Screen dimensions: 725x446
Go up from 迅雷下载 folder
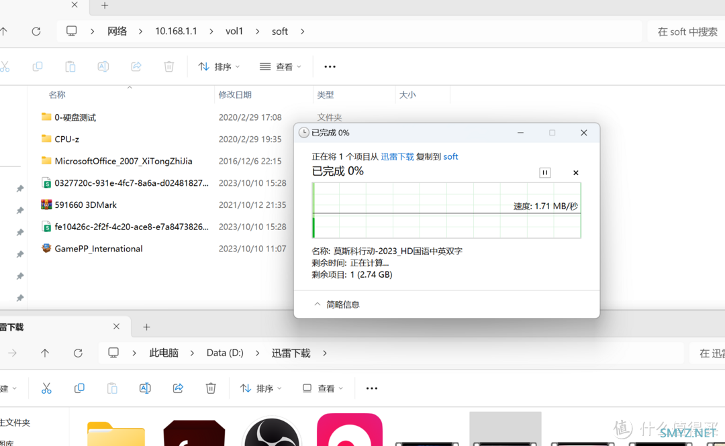point(45,353)
